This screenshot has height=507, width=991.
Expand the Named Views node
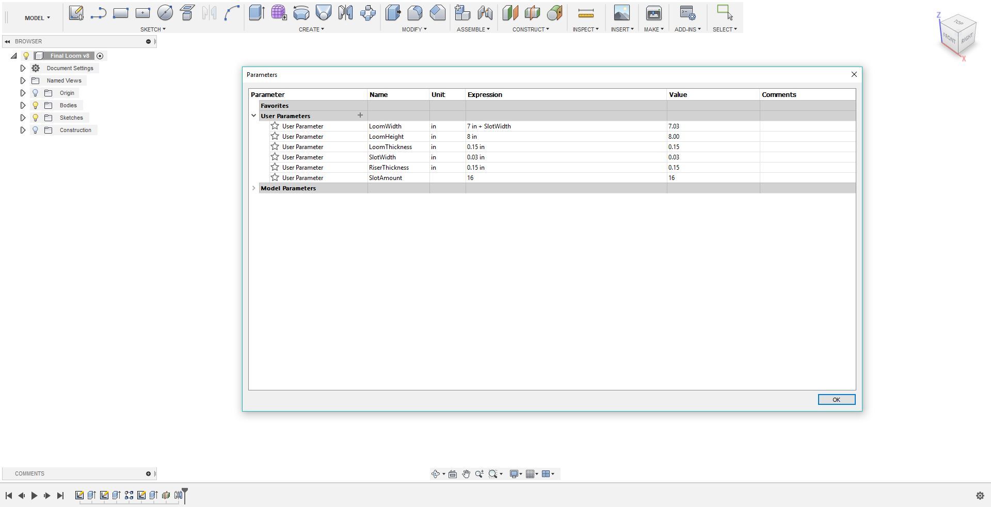(23, 80)
